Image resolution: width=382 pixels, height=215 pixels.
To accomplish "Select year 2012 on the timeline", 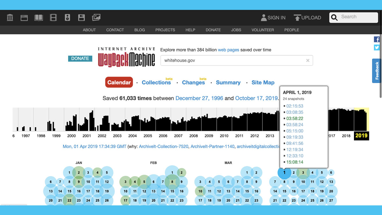I will tap(255, 136).
